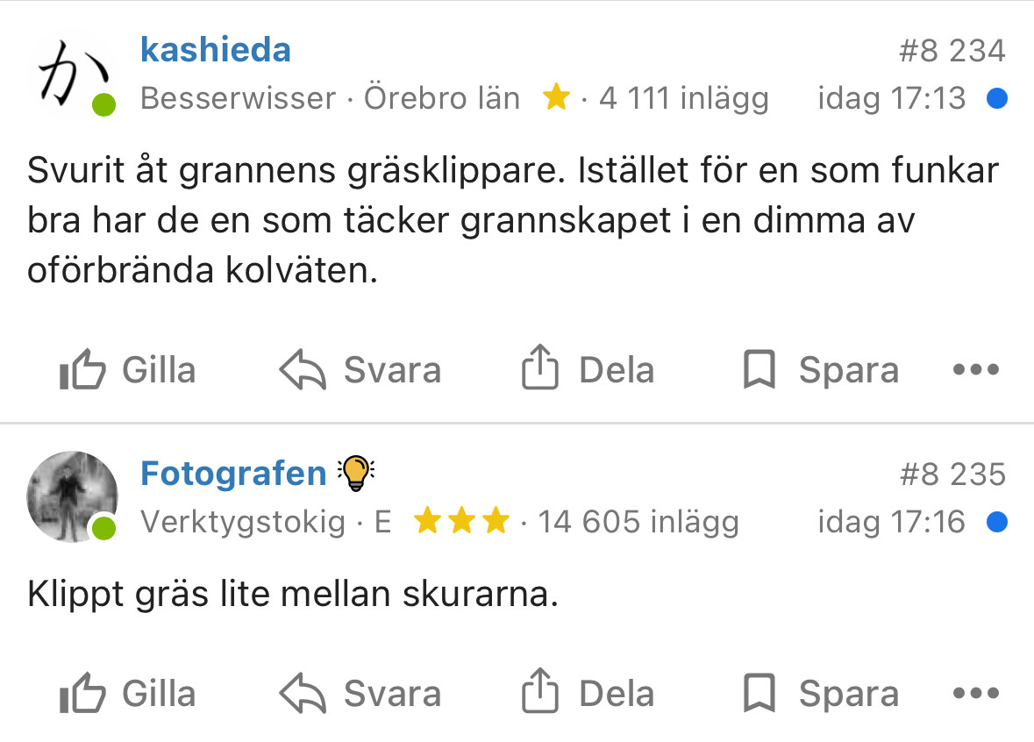Open more options for Fotografen's post

pos(976,695)
